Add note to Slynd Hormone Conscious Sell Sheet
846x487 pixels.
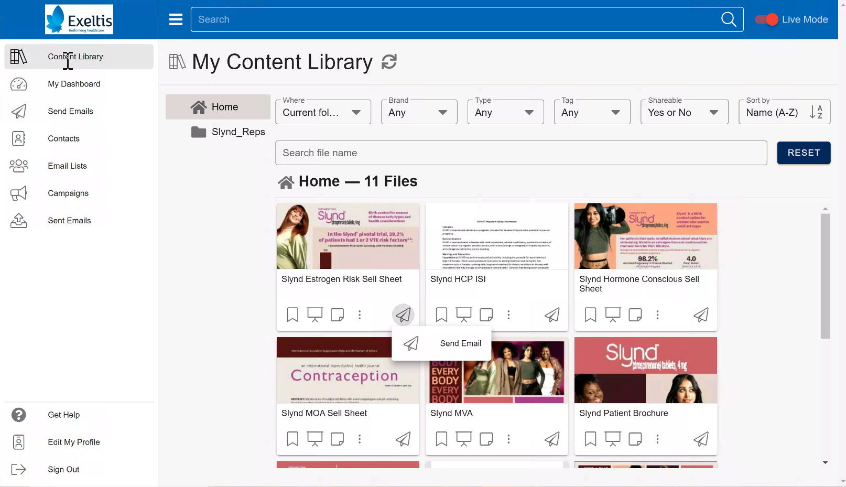click(635, 315)
